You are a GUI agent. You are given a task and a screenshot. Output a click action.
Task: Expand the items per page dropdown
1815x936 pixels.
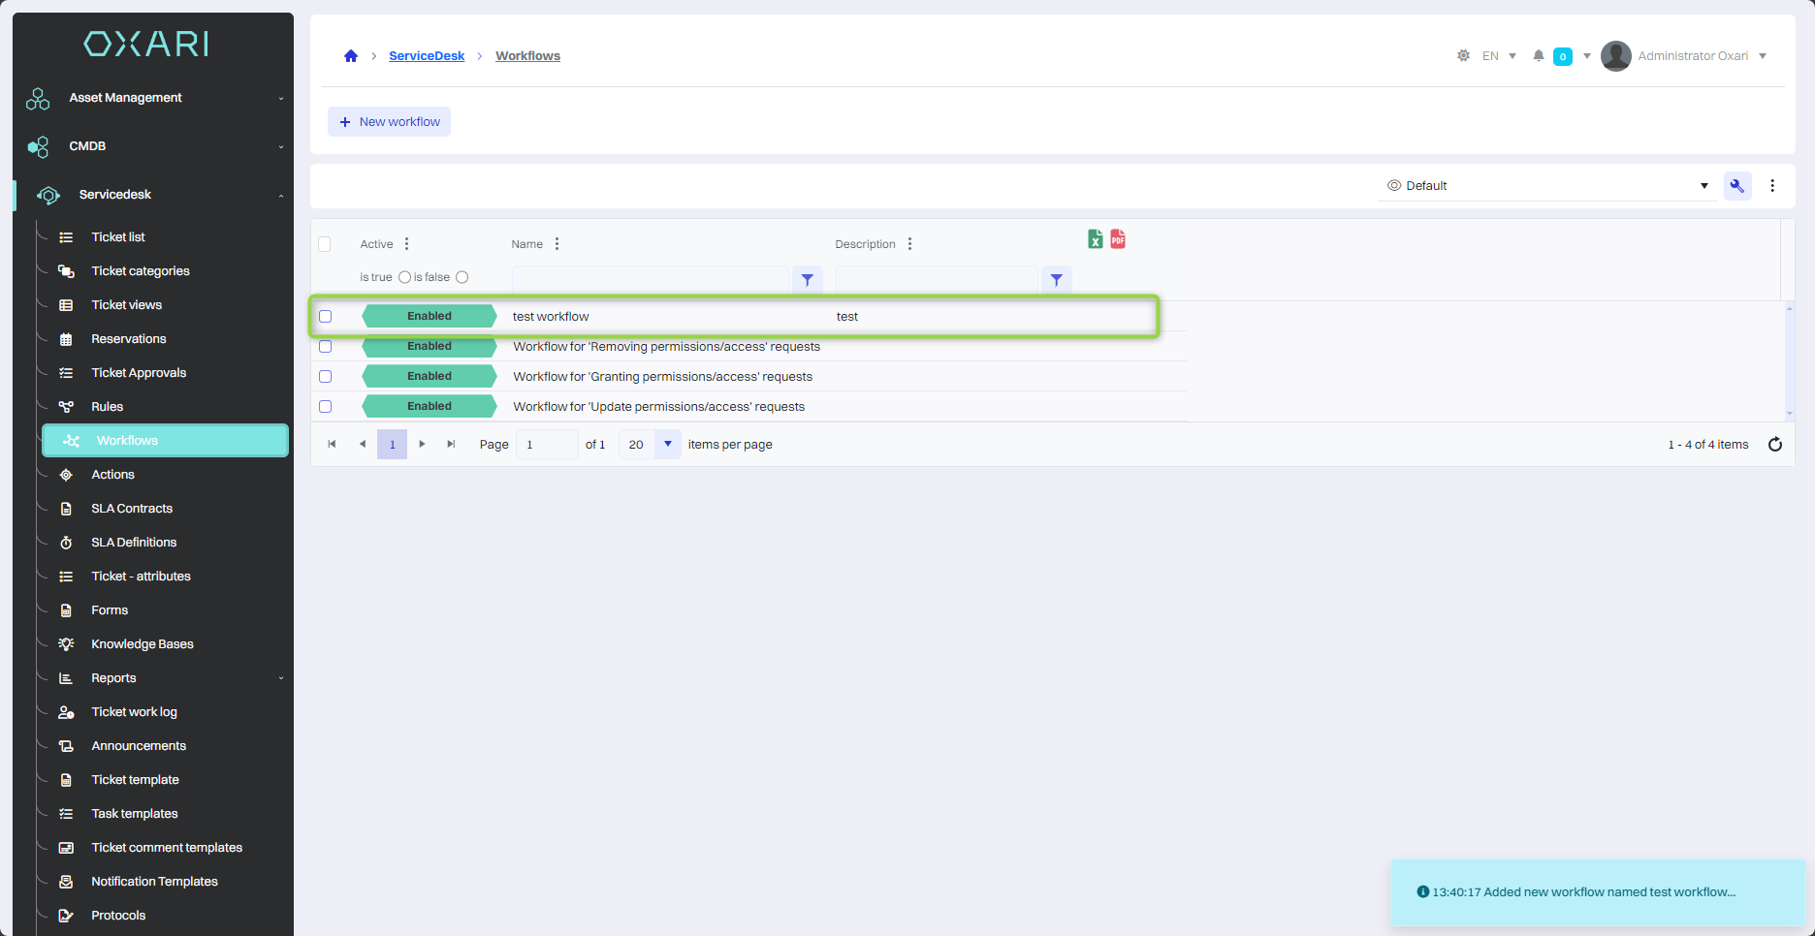[x=667, y=445]
